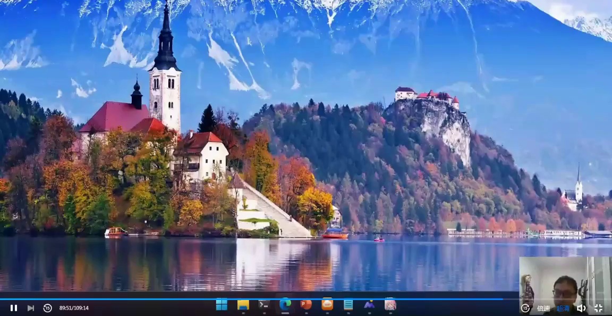Click the 89:51/109:14 playback time display
This screenshot has height=316, width=612.
pyautogui.click(x=74, y=308)
